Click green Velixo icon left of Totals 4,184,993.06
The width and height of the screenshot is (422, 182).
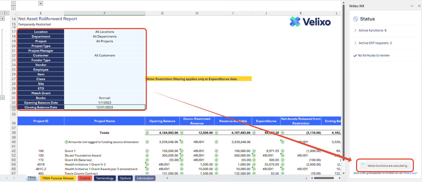tap(147, 133)
